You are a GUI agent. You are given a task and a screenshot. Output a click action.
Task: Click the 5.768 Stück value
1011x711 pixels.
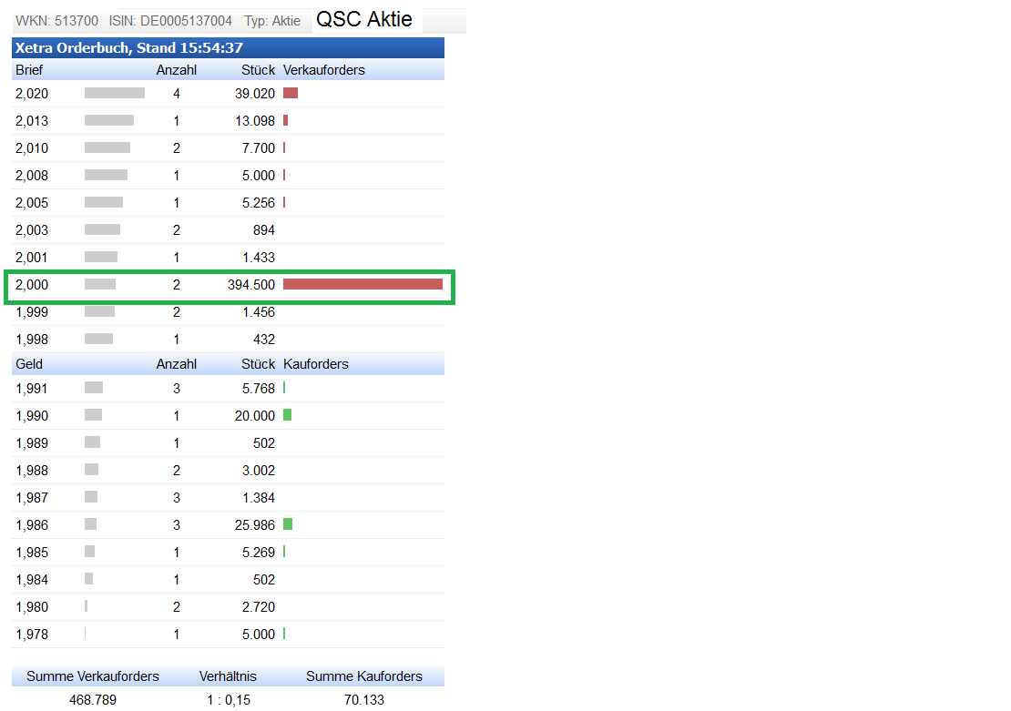[259, 389]
